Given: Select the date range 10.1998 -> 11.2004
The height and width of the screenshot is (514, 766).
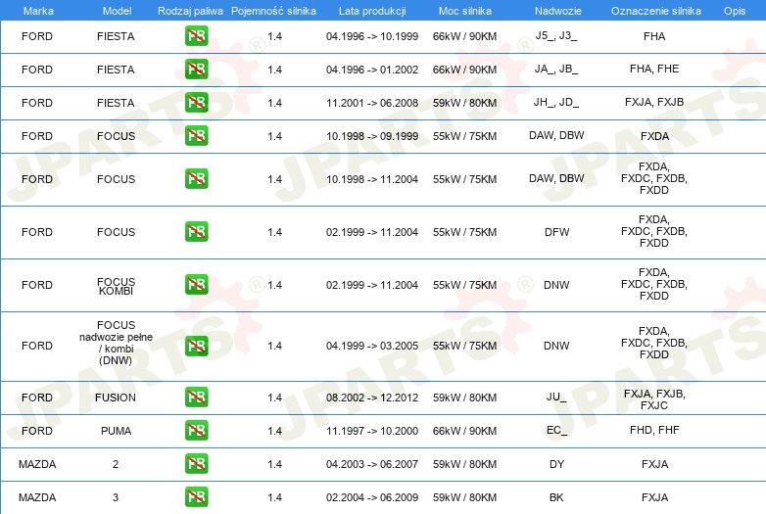Looking at the screenshot, I should coord(372,179).
